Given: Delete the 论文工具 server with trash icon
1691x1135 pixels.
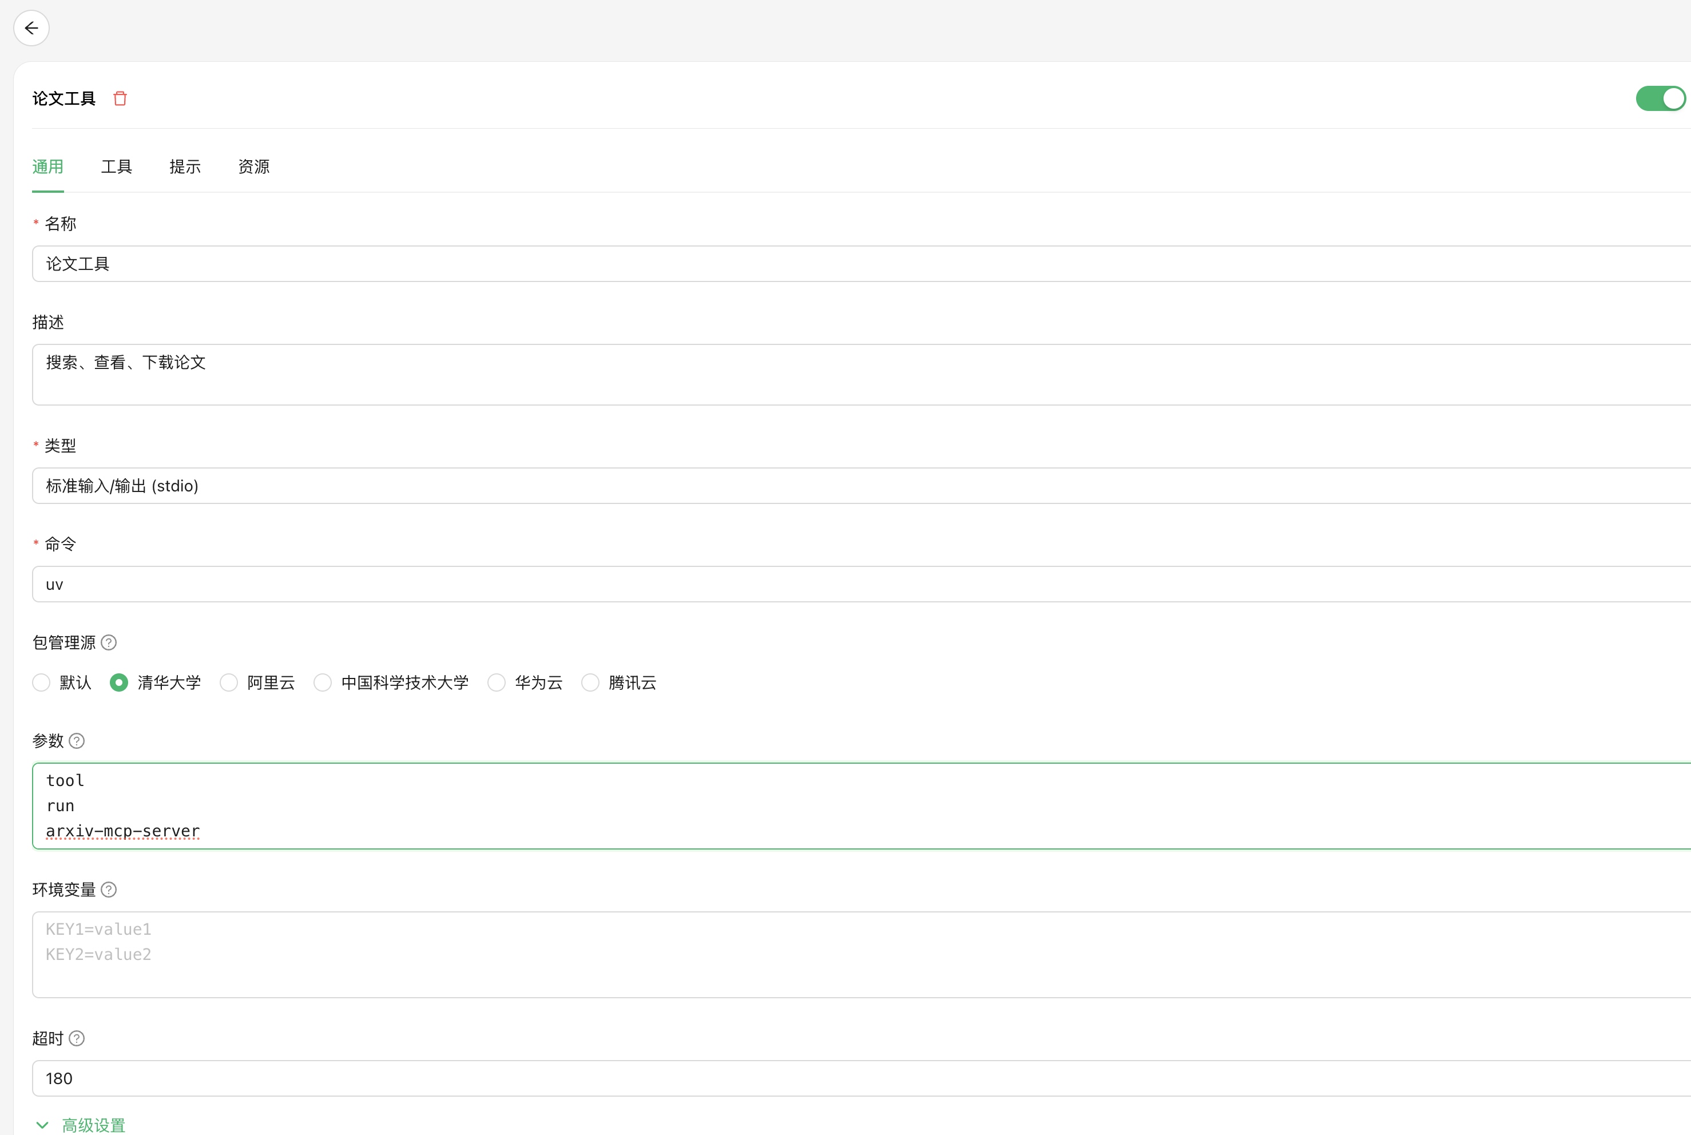Looking at the screenshot, I should pyautogui.click(x=120, y=98).
